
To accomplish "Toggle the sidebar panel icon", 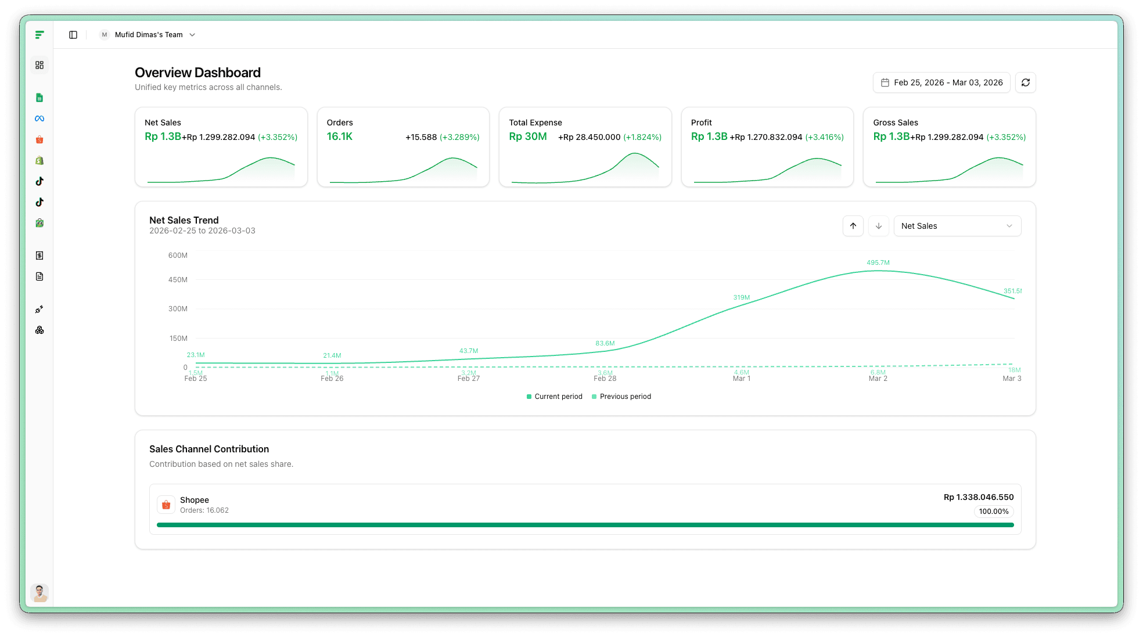I will tap(73, 35).
